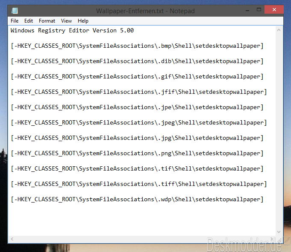Click the registry line containing .jpeg
Screen dimensions: 291x252
[x=139, y=122]
